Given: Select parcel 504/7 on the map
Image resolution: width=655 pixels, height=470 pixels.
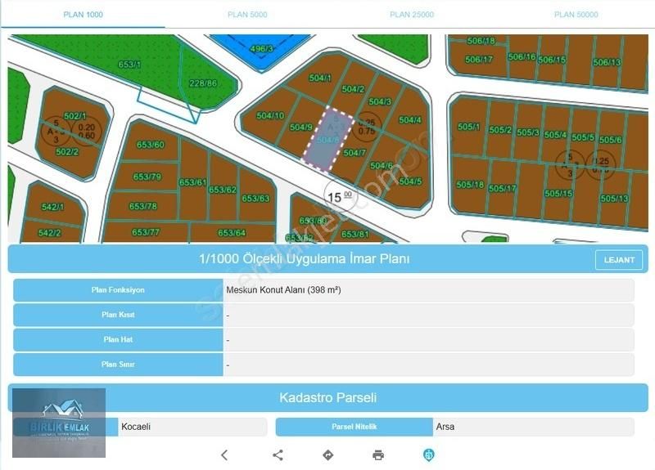Looking at the screenshot, I should pyautogui.click(x=355, y=153).
